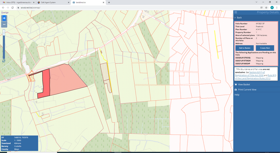Click the Scale value 1 : 5000
Viewport: 280px width, 153px height.
pyautogui.click(x=18, y=141)
